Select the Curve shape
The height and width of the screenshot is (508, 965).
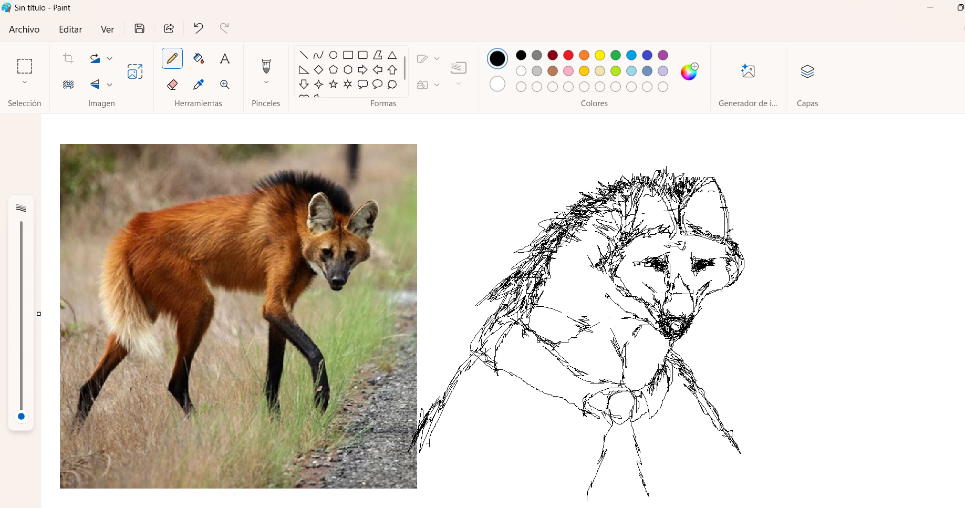click(318, 55)
